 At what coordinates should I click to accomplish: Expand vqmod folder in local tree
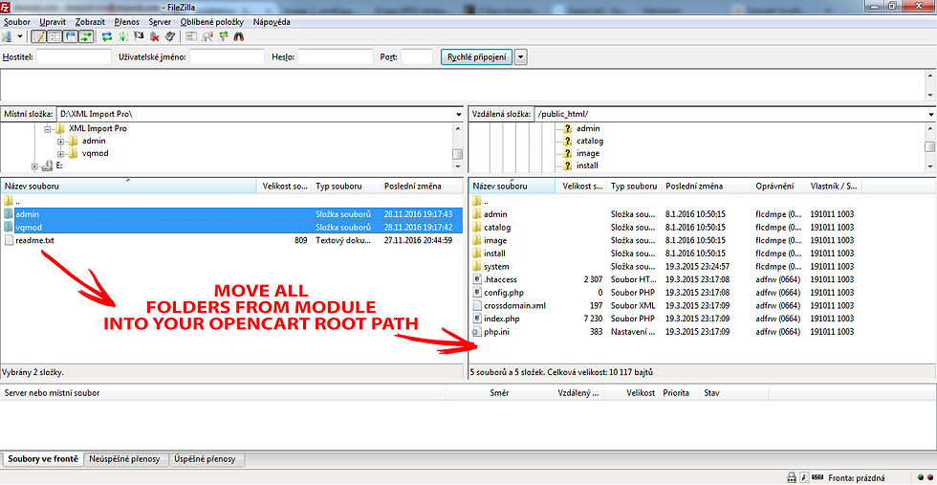(60, 154)
